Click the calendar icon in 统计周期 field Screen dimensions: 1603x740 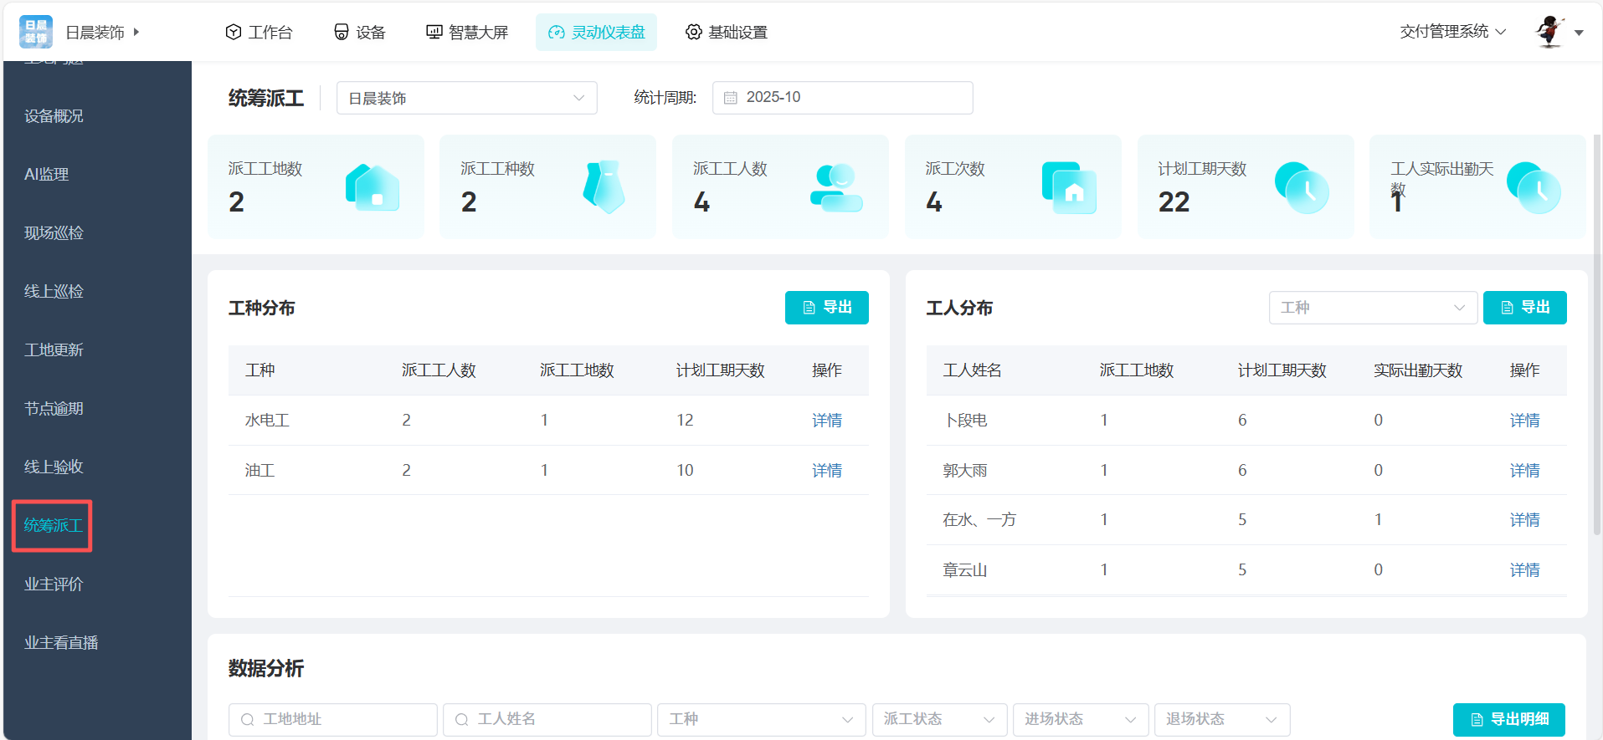click(731, 98)
